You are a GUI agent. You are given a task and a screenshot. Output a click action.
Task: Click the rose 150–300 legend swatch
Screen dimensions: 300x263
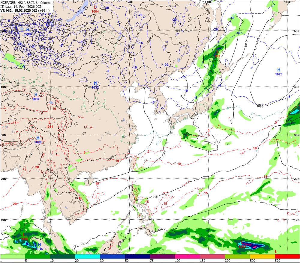212,256
